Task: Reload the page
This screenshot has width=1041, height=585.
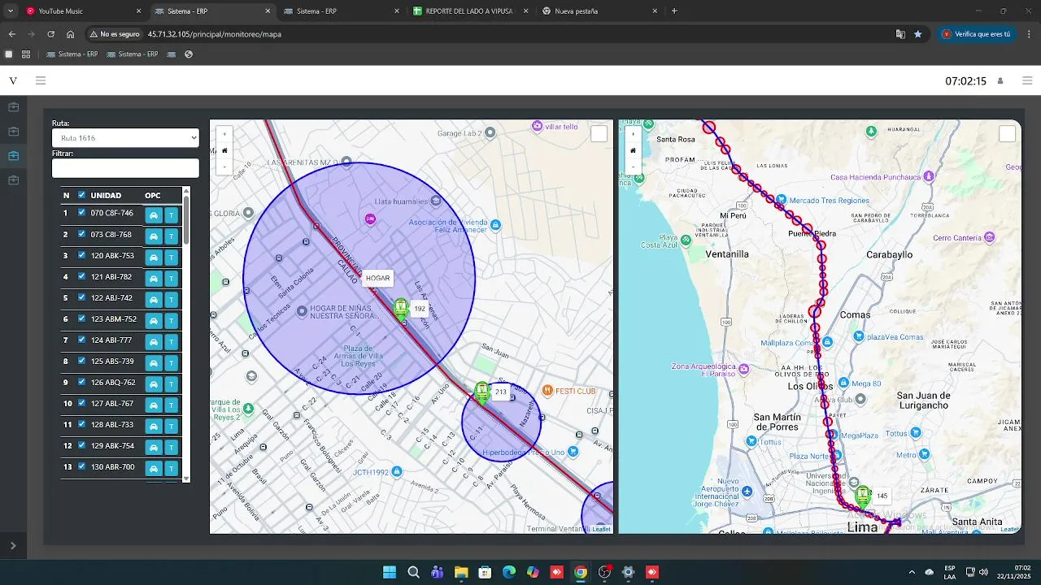Action: click(50, 34)
